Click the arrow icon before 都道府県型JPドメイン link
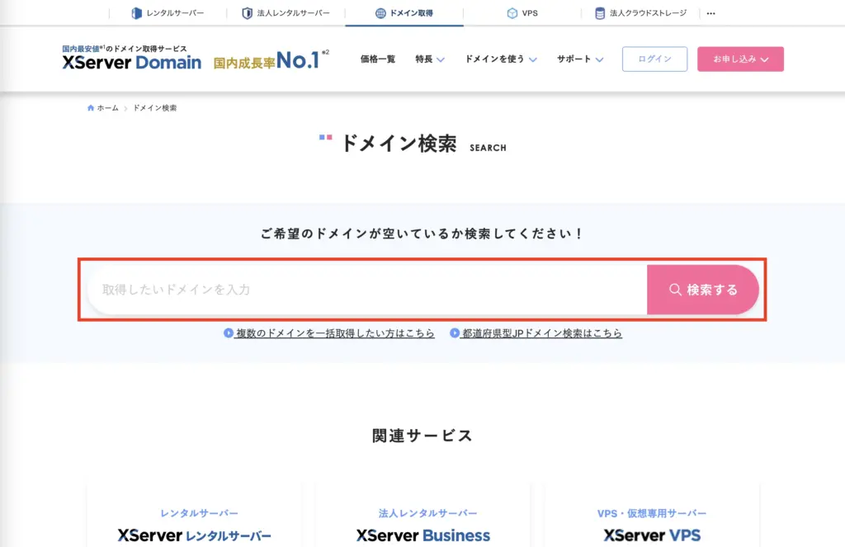This screenshot has height=547, width=845. 455,333
